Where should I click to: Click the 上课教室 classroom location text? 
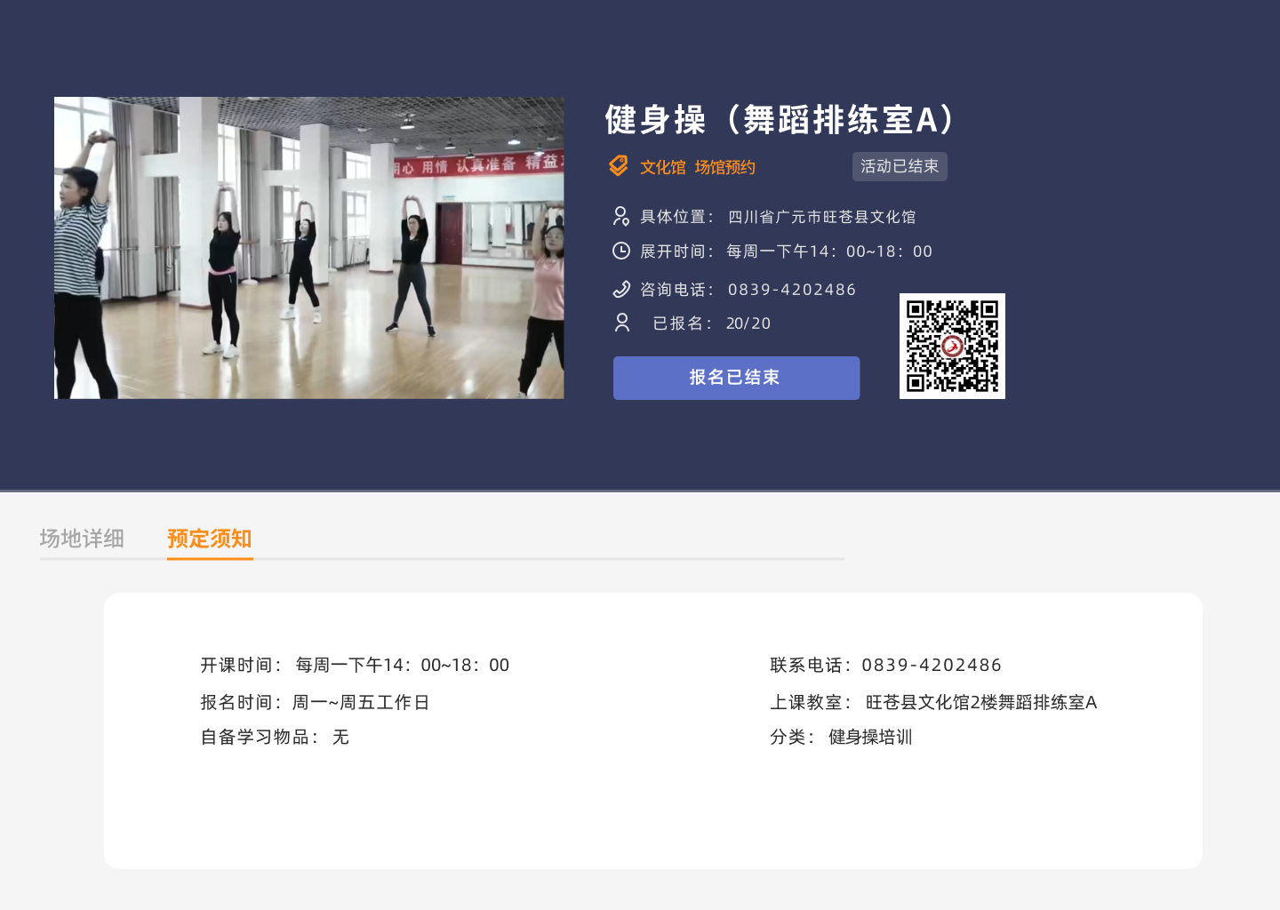pos(980,702)
